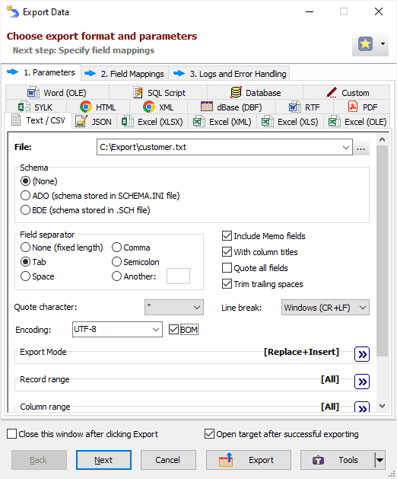Open the Encoding dropdown
This screenshot has height=479, width=397.
tap(117, 329)
